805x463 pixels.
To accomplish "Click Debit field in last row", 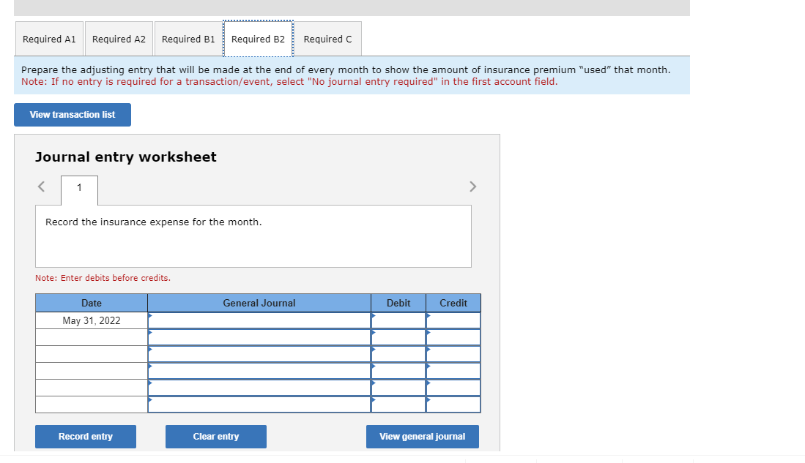I will point(398,404).
